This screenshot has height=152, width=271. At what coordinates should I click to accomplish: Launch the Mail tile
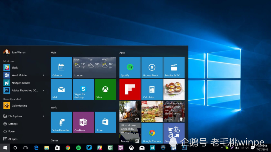[x=61, y=89]
